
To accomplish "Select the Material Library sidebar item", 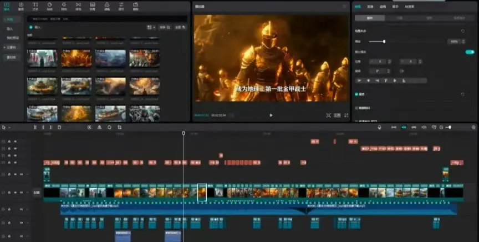I will coord(11,57).
